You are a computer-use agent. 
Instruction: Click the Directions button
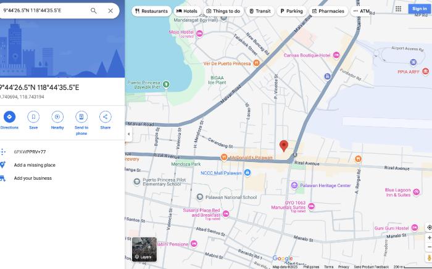tap(9, 117)
